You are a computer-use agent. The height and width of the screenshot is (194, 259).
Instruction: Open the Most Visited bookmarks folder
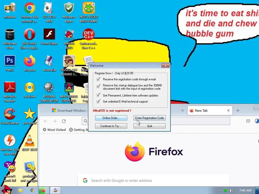(x=54, y=130)
